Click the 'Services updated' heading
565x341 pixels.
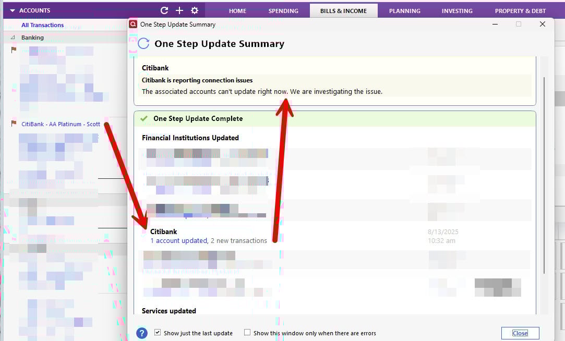coord(169,311)
